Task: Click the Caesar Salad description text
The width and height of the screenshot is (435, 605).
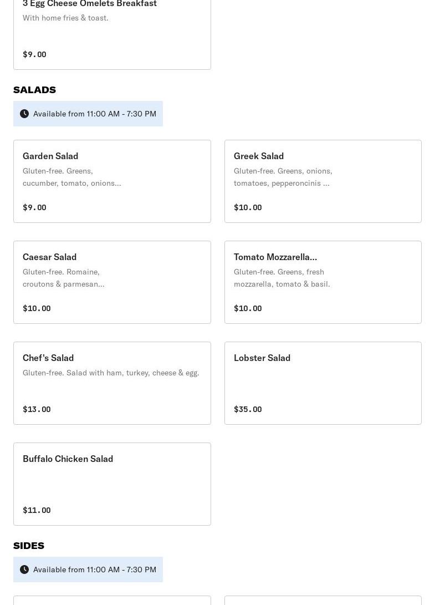Action: pos(63,278)
